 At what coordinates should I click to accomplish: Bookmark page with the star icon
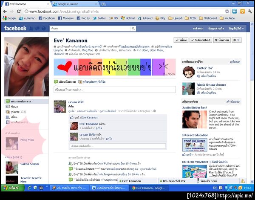tap(227, 12)
